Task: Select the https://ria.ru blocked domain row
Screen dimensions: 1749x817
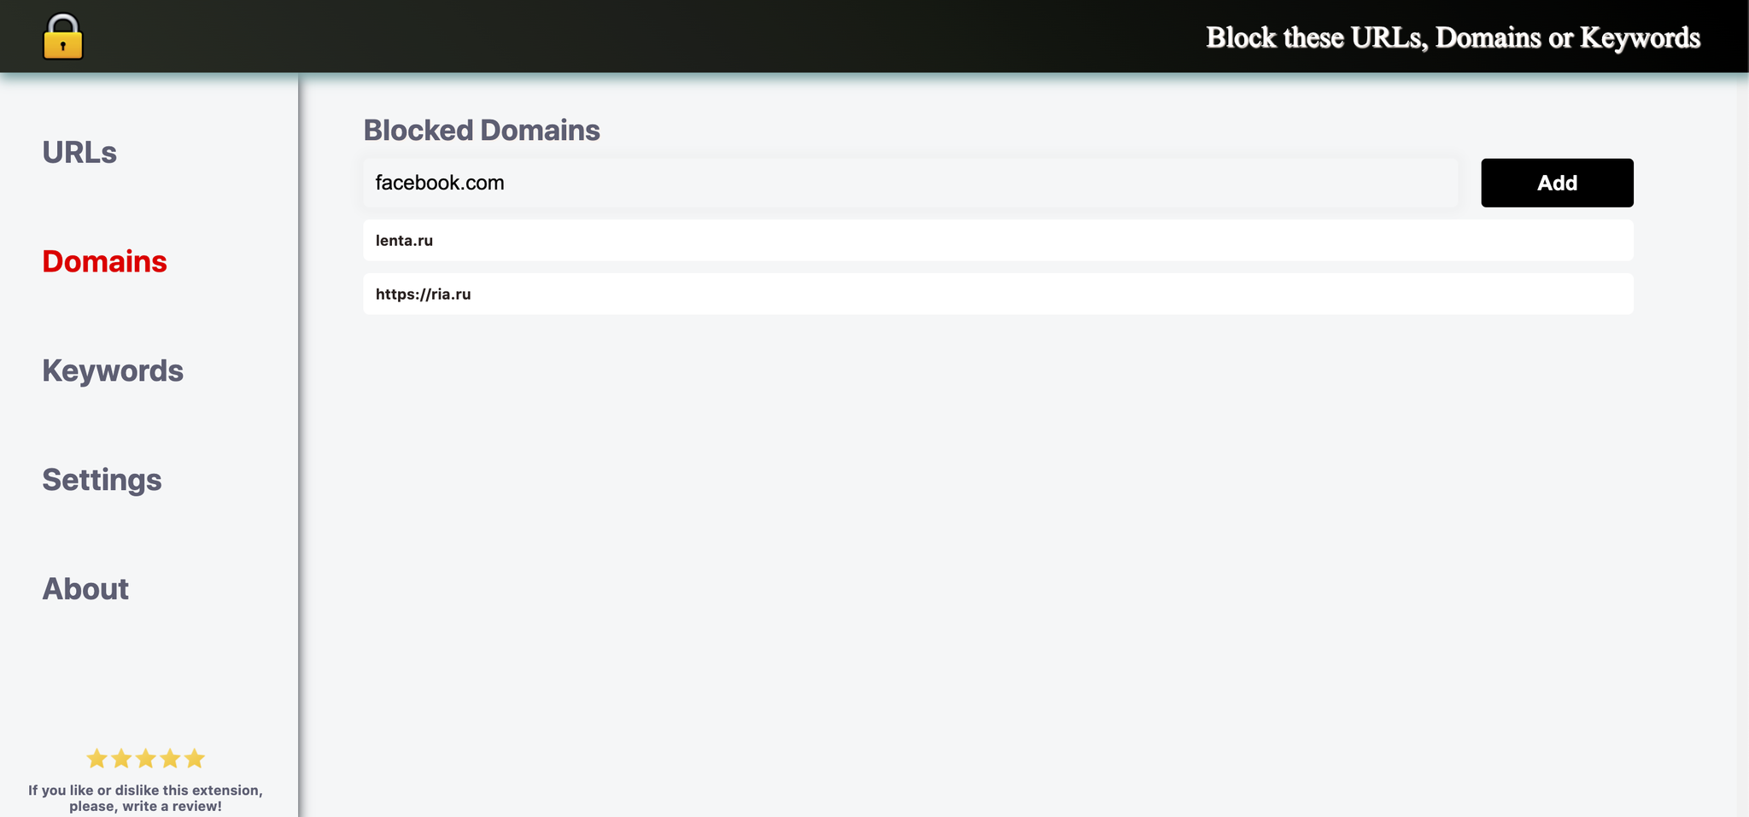Action: [x=998, y=294]
